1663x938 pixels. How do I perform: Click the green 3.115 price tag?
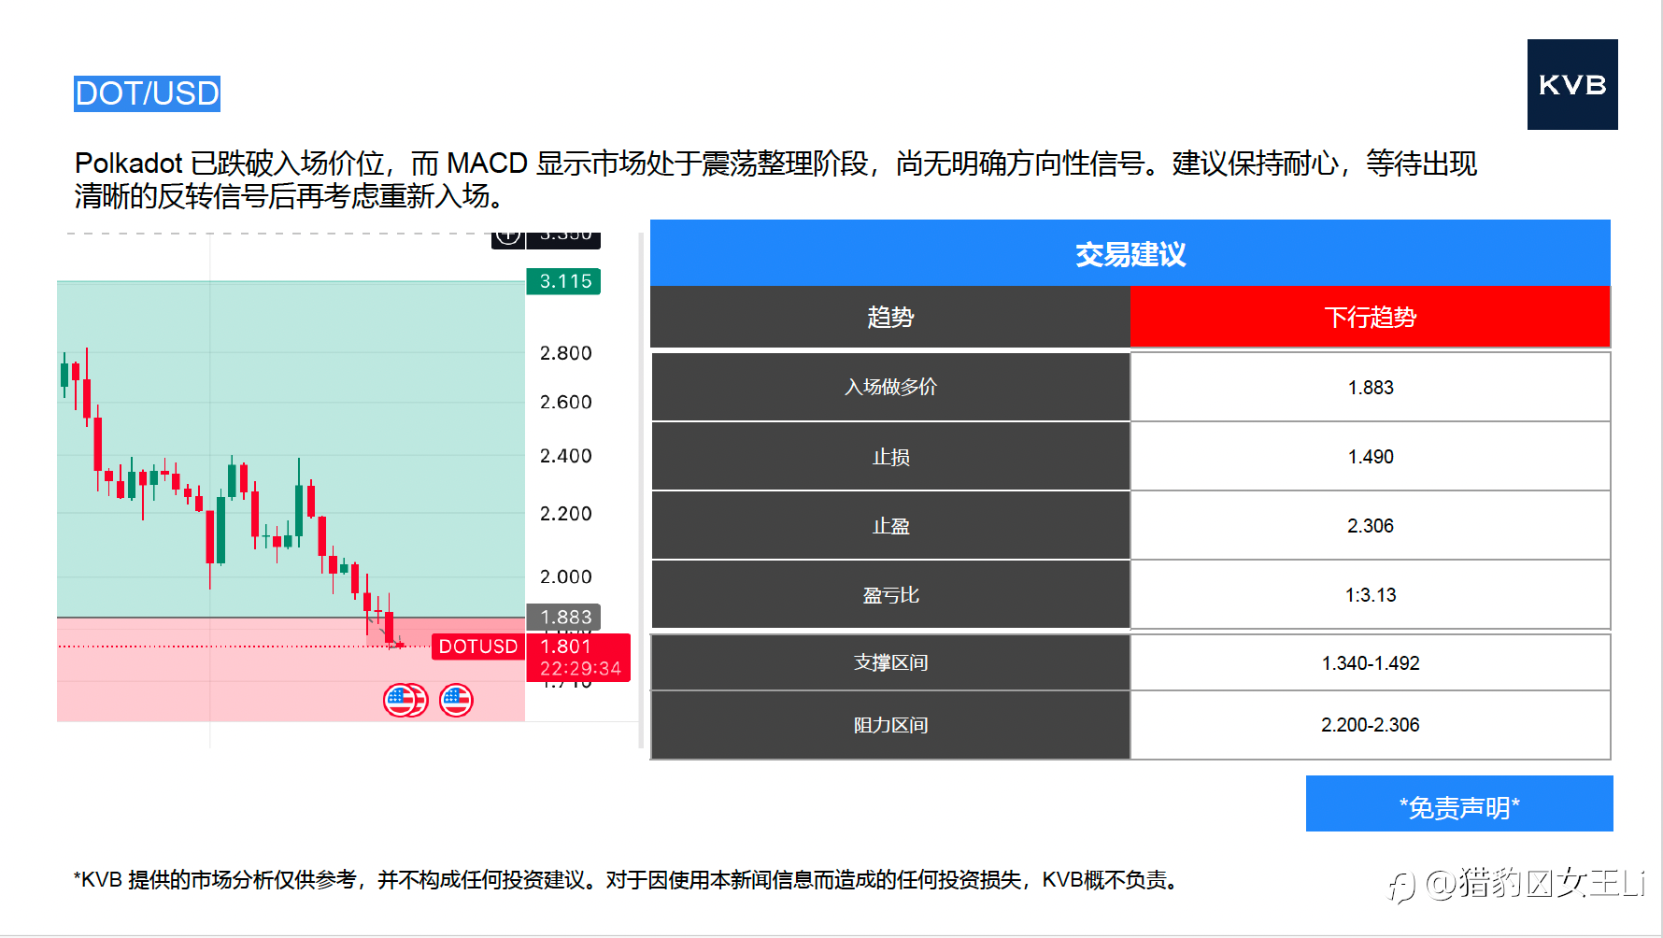tap(564, 281)
